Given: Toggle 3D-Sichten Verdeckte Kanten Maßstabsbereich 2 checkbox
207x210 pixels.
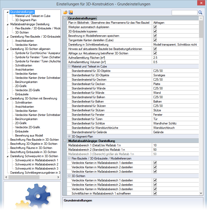Looking at the screenshot, I should coord(155,185).
